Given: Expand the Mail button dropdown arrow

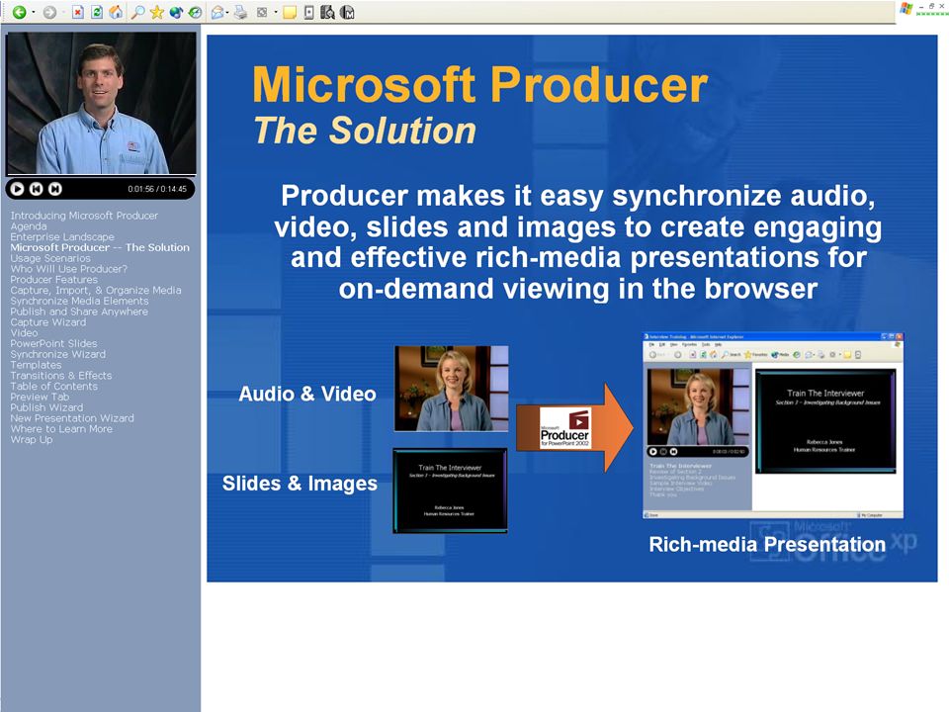Looking at the screenshot, I should (x=227, y=12).
